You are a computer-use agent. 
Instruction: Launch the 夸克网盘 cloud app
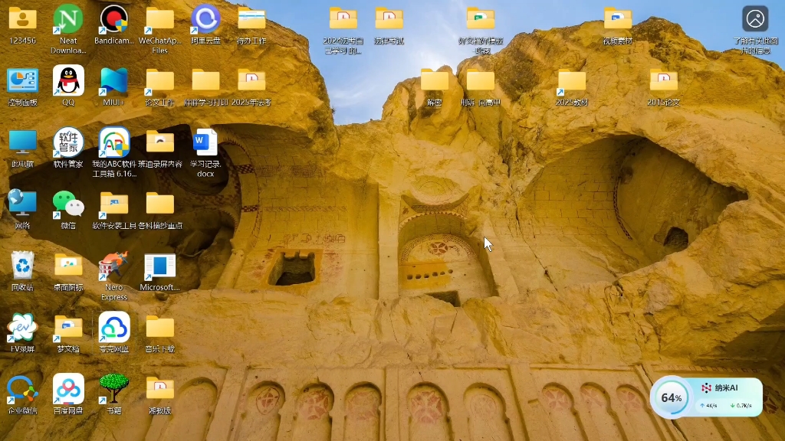[x=114, y=328]
